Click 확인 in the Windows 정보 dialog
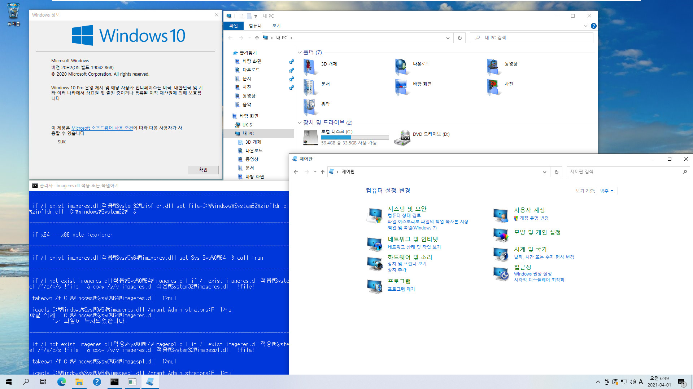This screenshot has height=389, width=693. click(x=203, y=170)
